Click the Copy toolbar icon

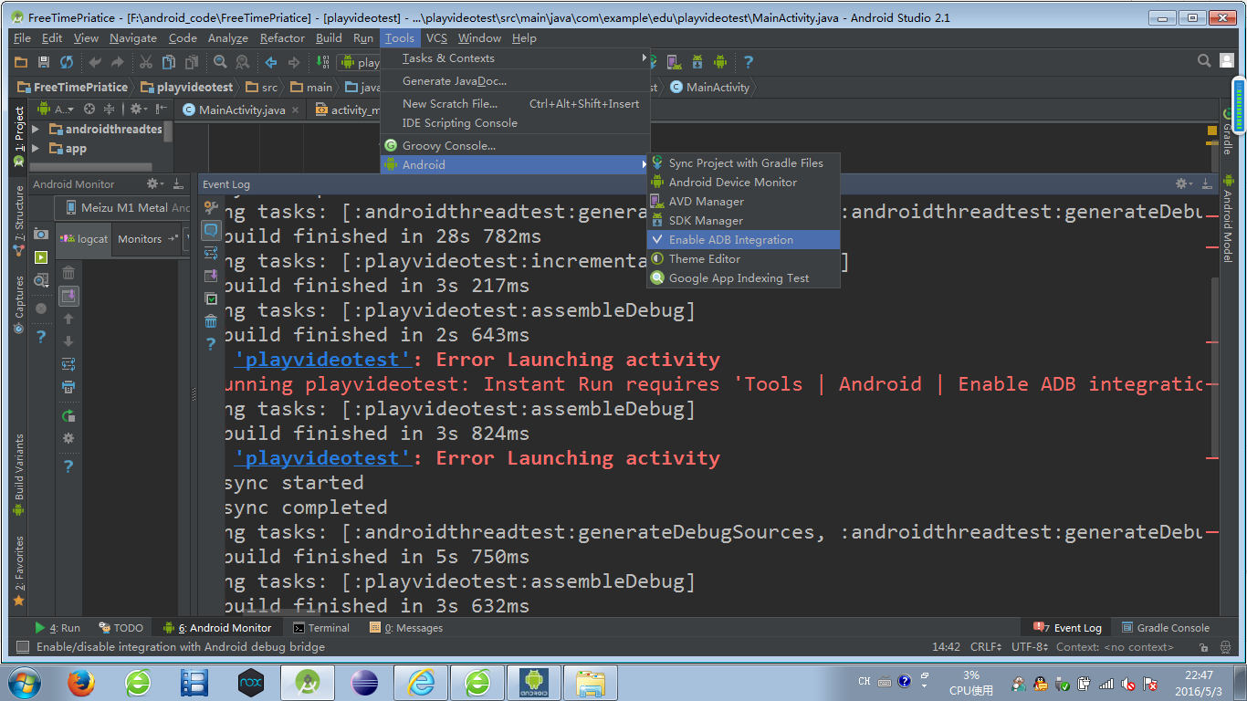click(168, 62)
